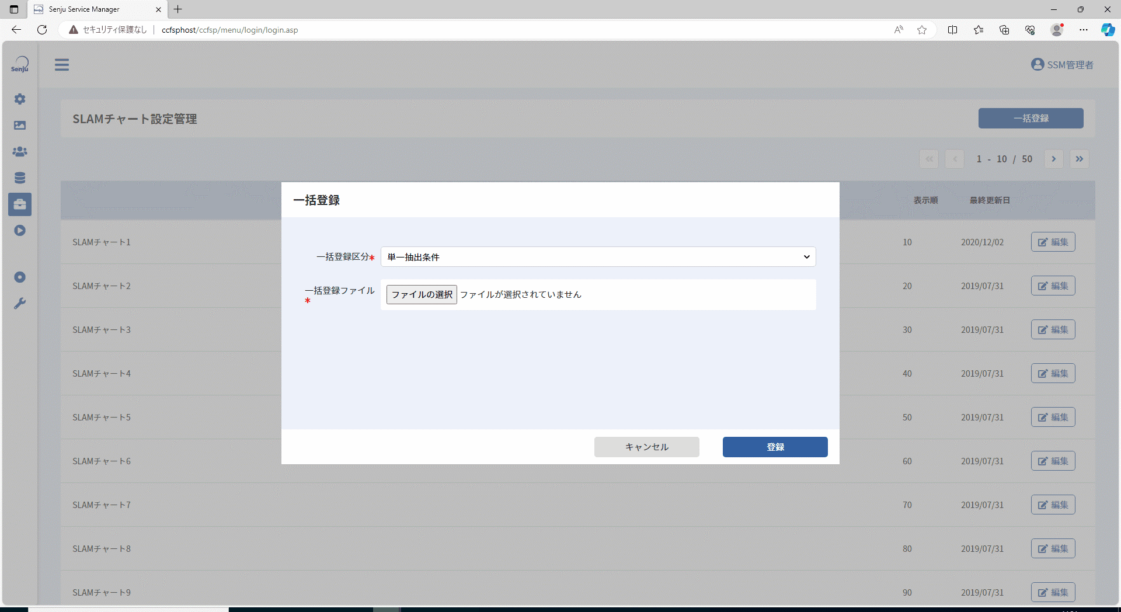Screen dimensions: 1121x612
Task: Go back in browser history
Action: click(16, 30)
